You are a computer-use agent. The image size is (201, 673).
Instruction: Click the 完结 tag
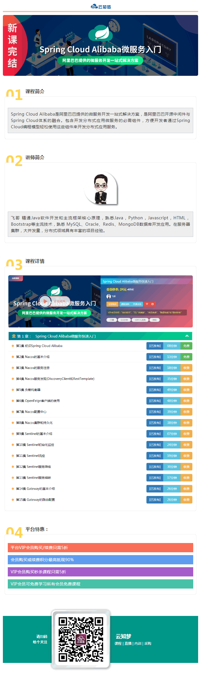pos(155,320)
